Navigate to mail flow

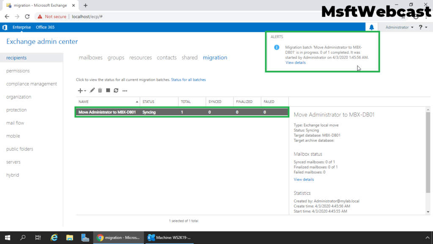coord(15,123)
